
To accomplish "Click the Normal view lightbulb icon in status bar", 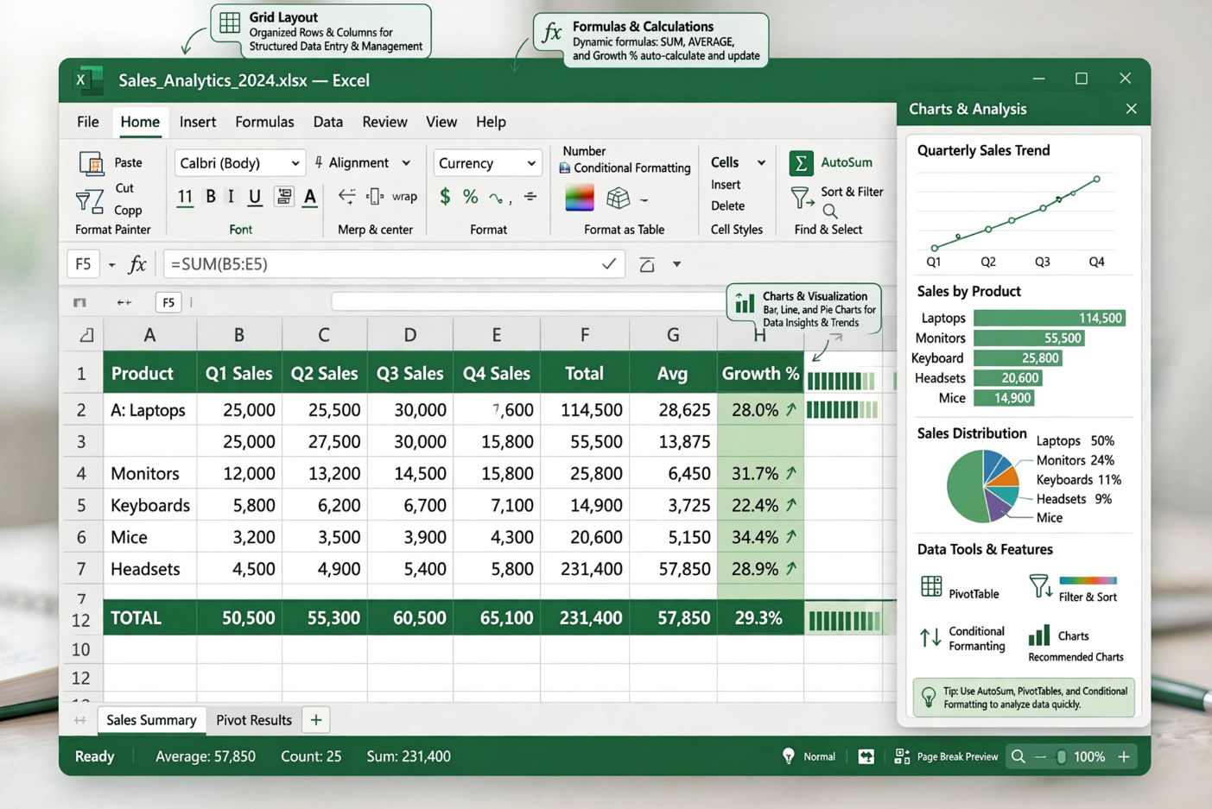I will (x=788, y=756).
